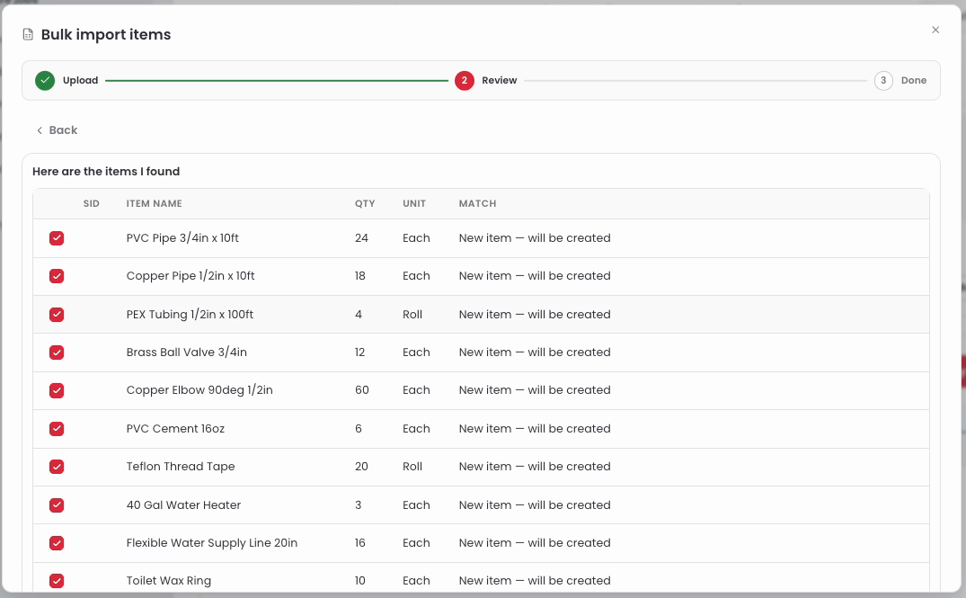Viewport: 966px width, 598px height.
Task: Click the Copper Elbow 90deg 1/2in name
Action: click(199, 390)
